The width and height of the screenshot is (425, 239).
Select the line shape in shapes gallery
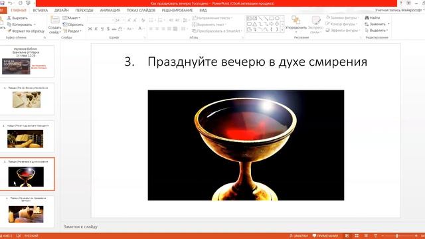pyautogui.click(x=260, y=19)
